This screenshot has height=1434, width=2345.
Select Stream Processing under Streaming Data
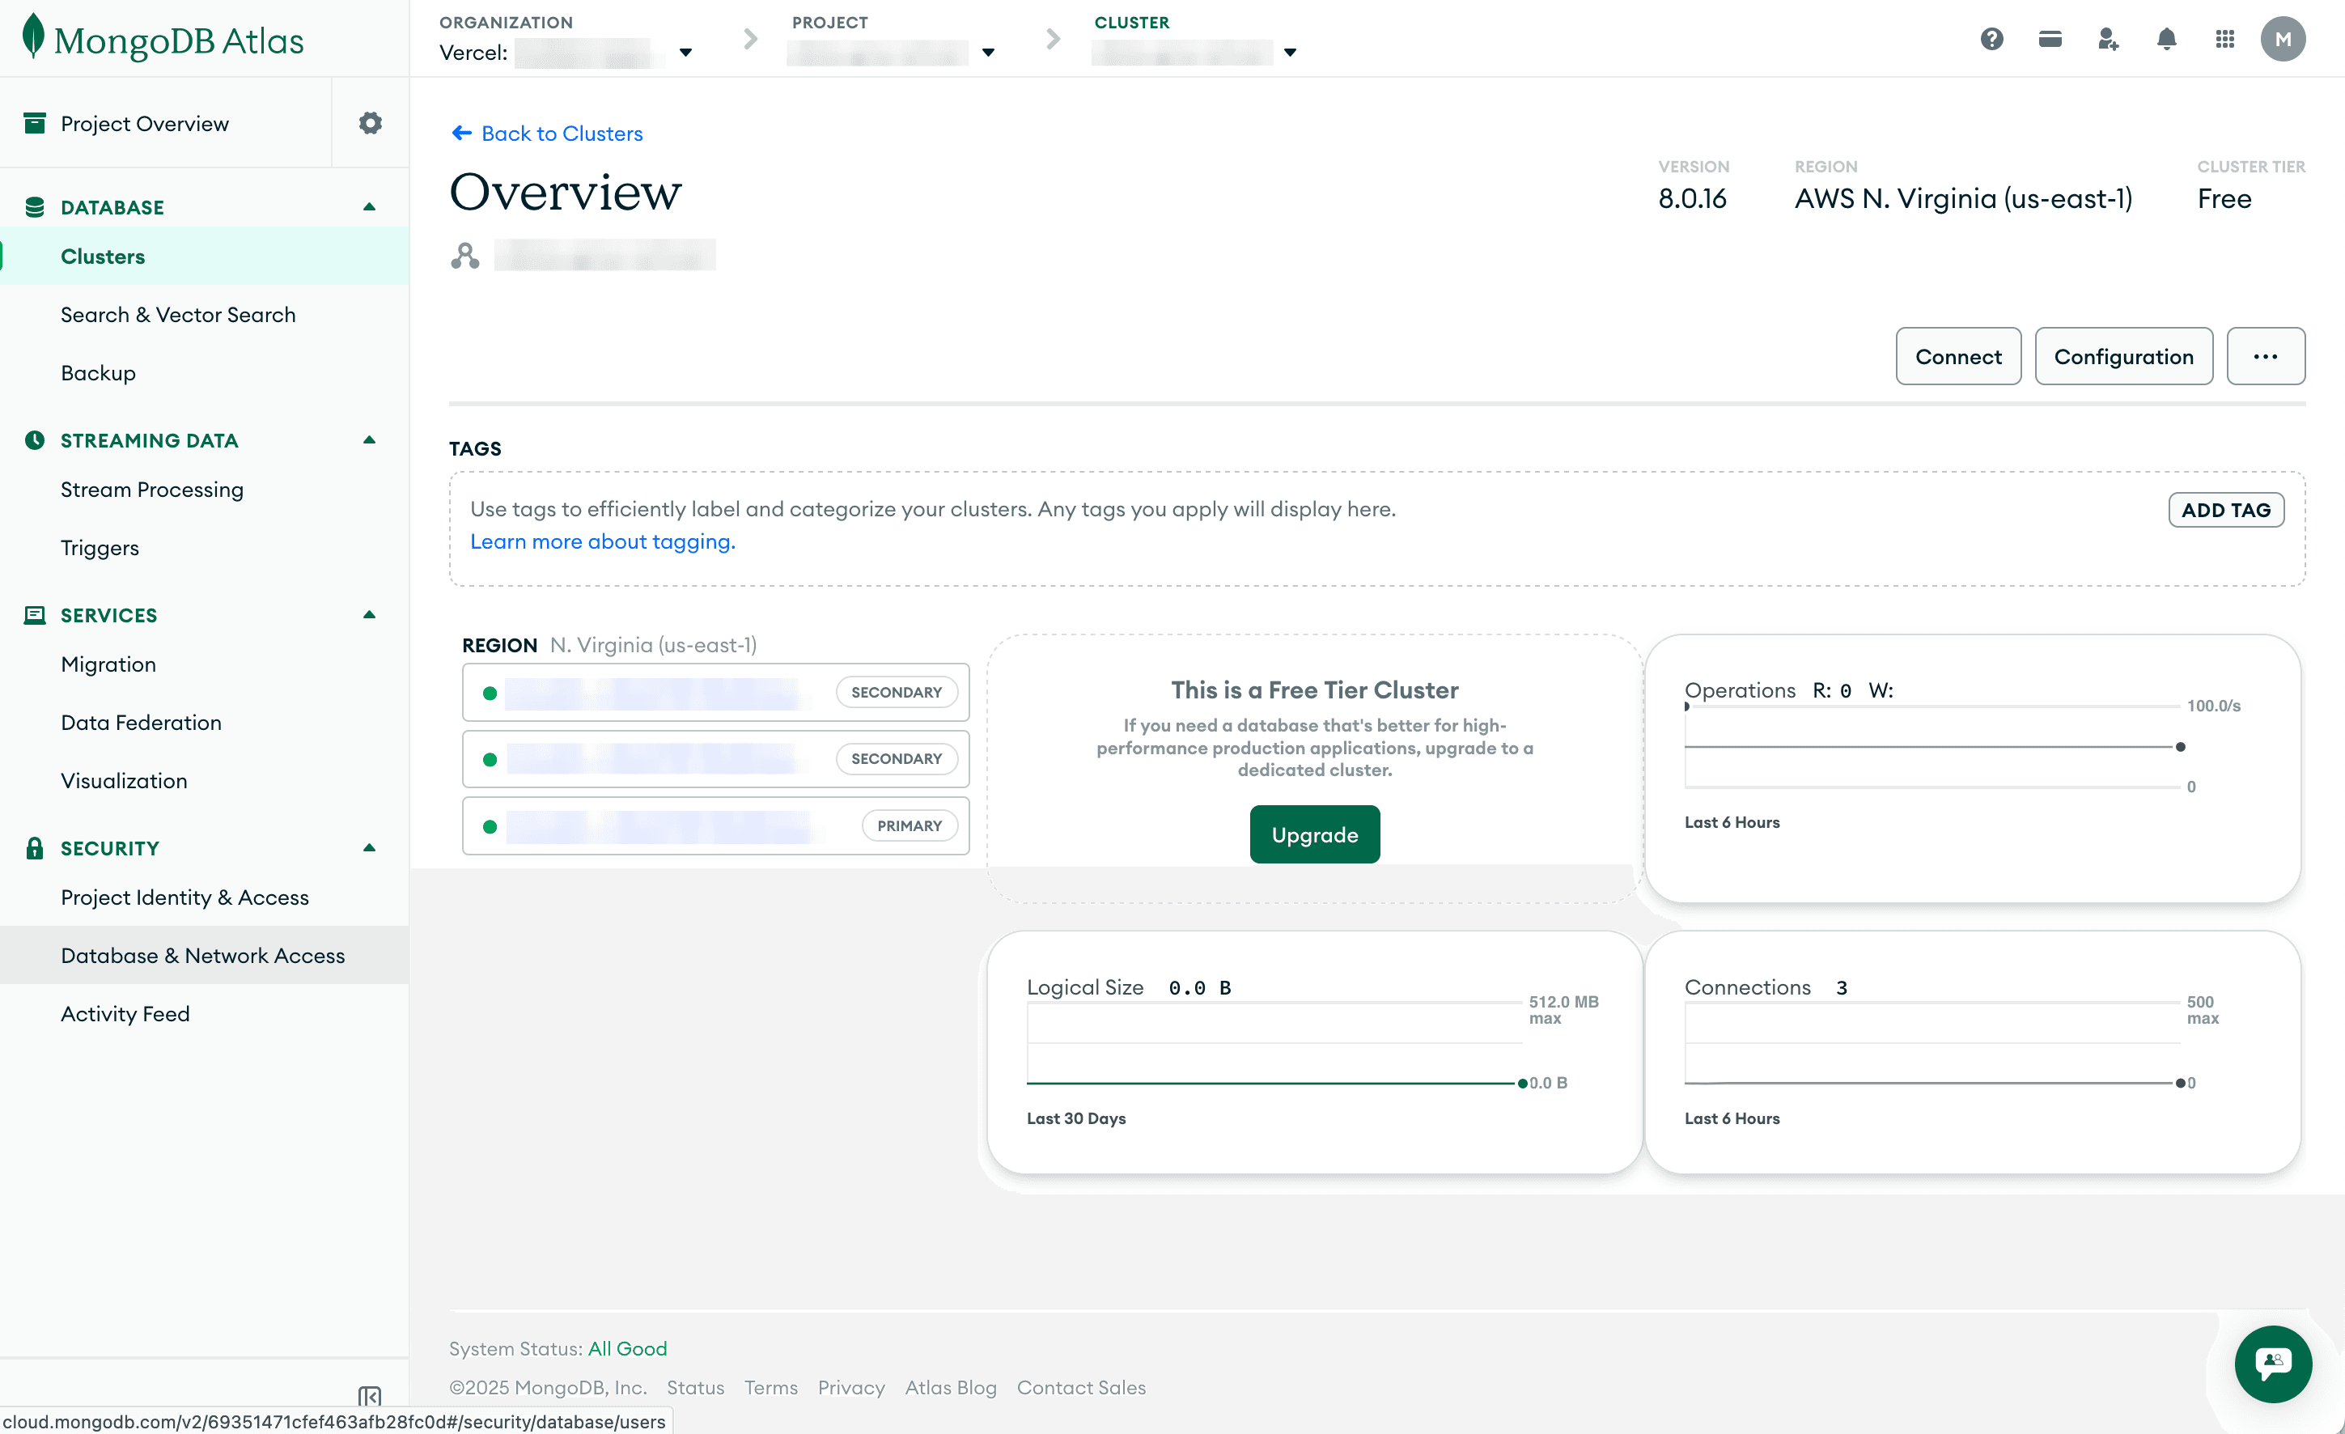point(152,489)
